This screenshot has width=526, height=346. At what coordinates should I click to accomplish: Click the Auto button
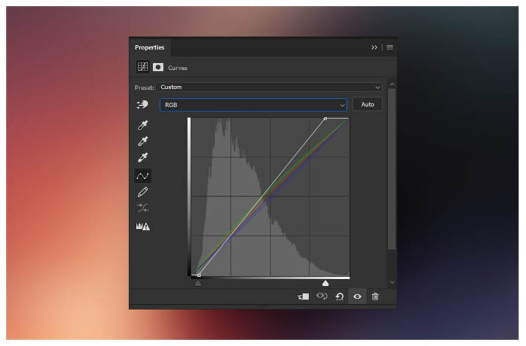click(x=367, y=105)
